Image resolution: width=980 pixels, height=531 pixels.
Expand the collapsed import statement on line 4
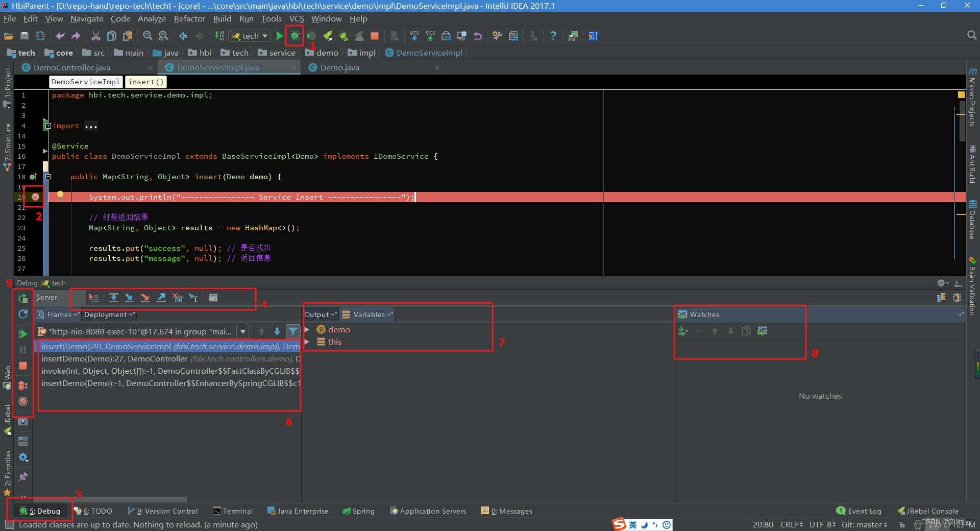click(x=47, y=126)
